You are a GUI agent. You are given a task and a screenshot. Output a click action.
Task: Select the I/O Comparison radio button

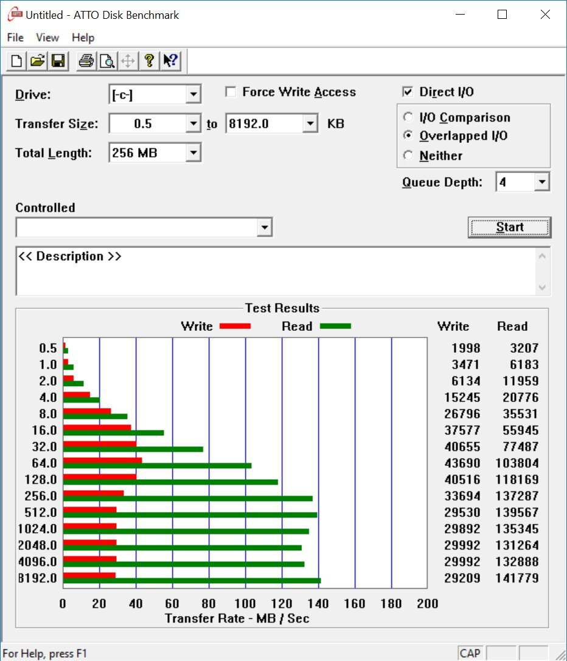(408, 117)
